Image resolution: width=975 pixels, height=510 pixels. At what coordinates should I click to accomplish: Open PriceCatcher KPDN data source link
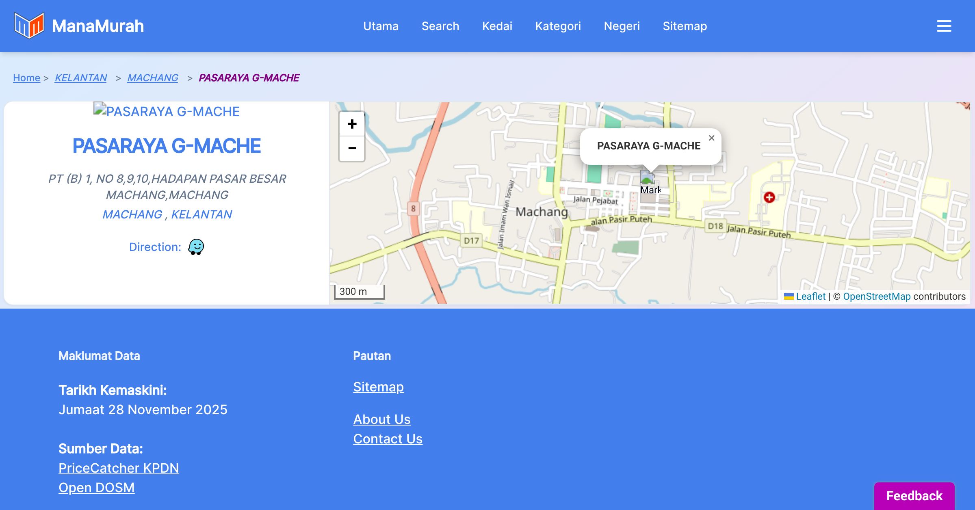(x=119, y=468)
